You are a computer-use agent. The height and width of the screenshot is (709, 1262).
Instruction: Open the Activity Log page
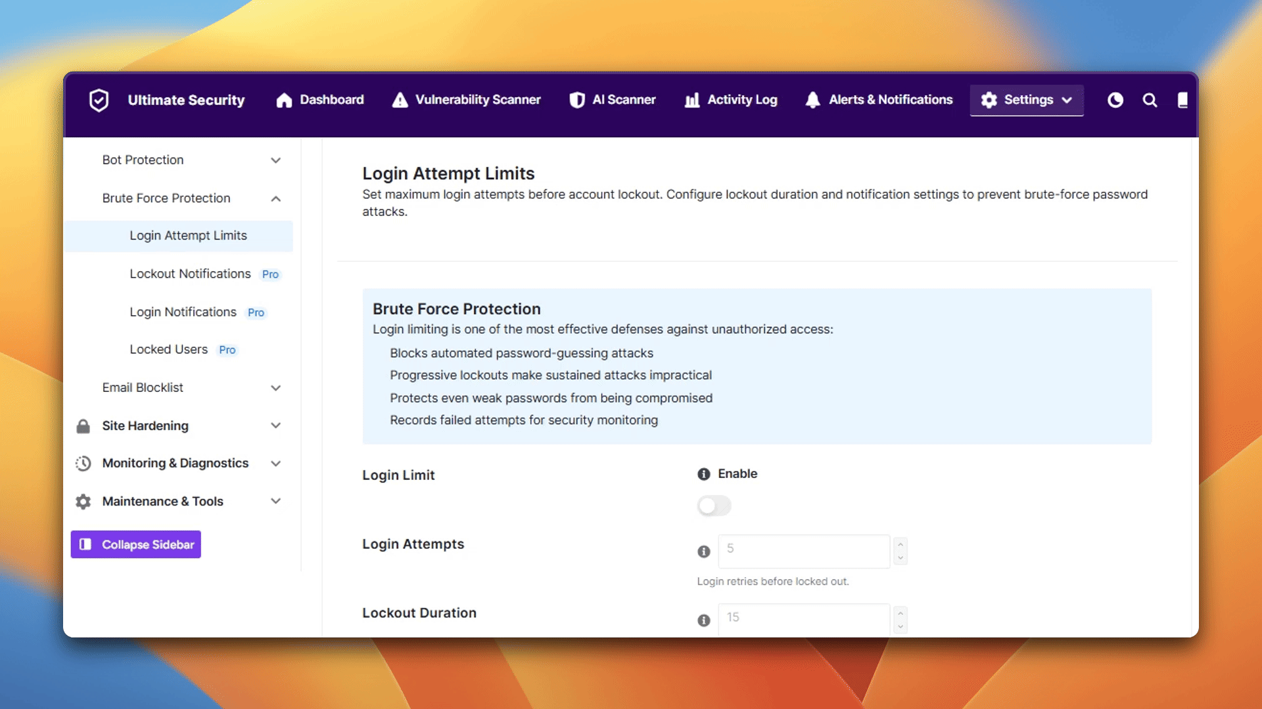point(730,100)
